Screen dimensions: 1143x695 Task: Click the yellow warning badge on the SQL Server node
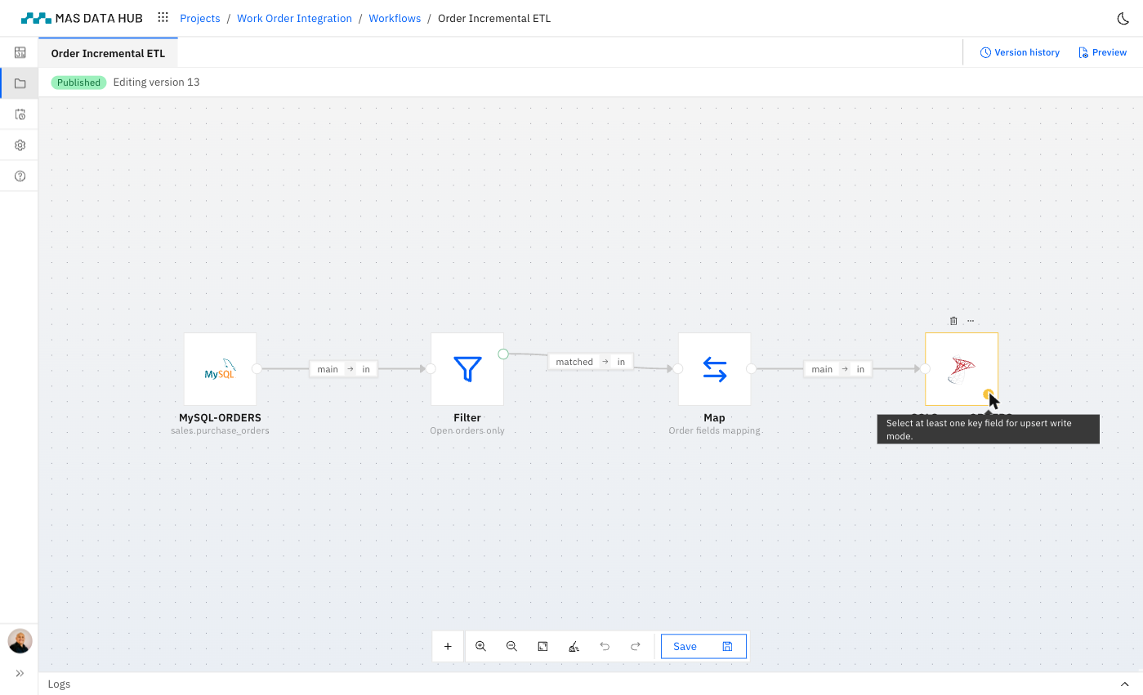click(x=988, y=395)
